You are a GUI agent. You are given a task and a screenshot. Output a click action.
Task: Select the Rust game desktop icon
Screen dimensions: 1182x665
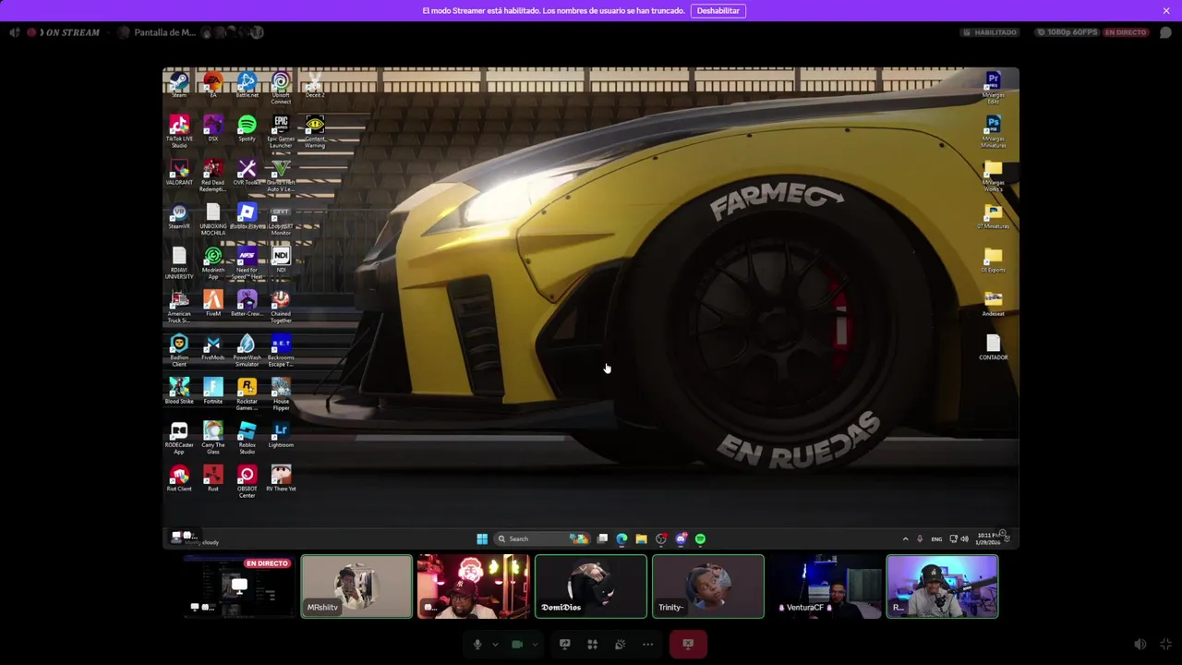click(213, 478)
